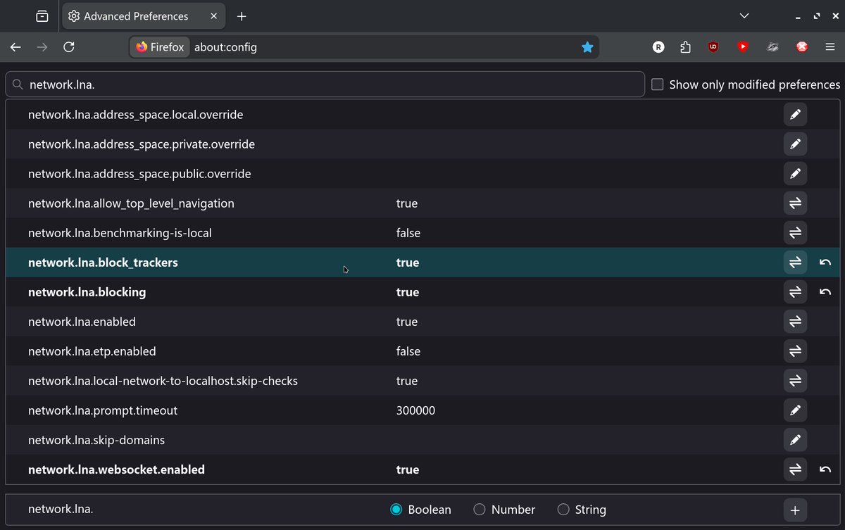
Task: Click the network.lna.etp.enabled name
Action: [x=92, y=351]
